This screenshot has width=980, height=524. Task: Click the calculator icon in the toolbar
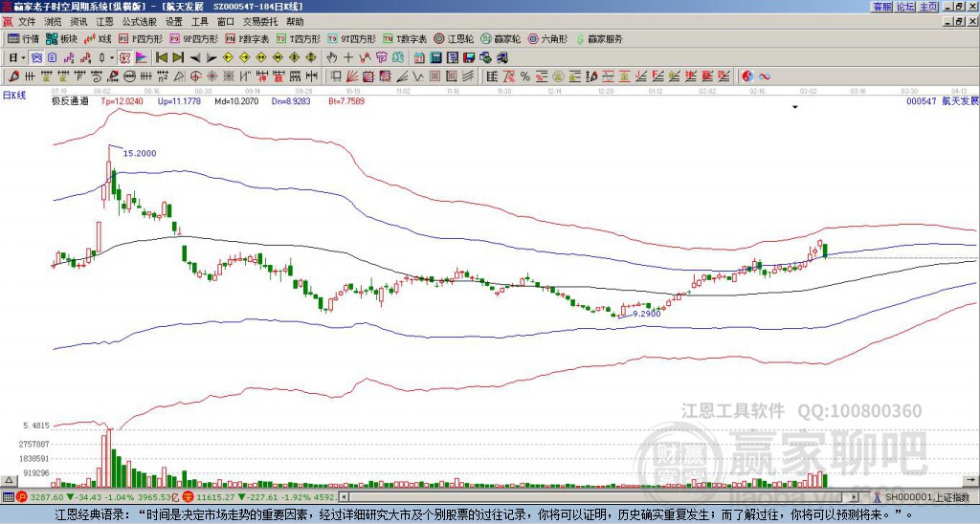click(435, 58)
